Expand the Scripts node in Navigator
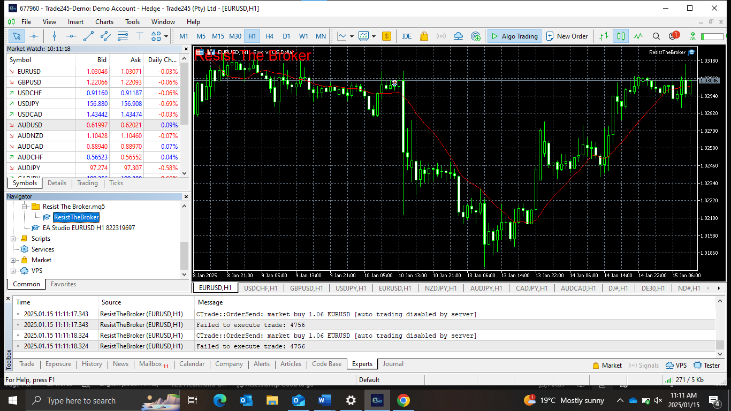The height and width of the screenshot is (411, 731). pos(13,239)
